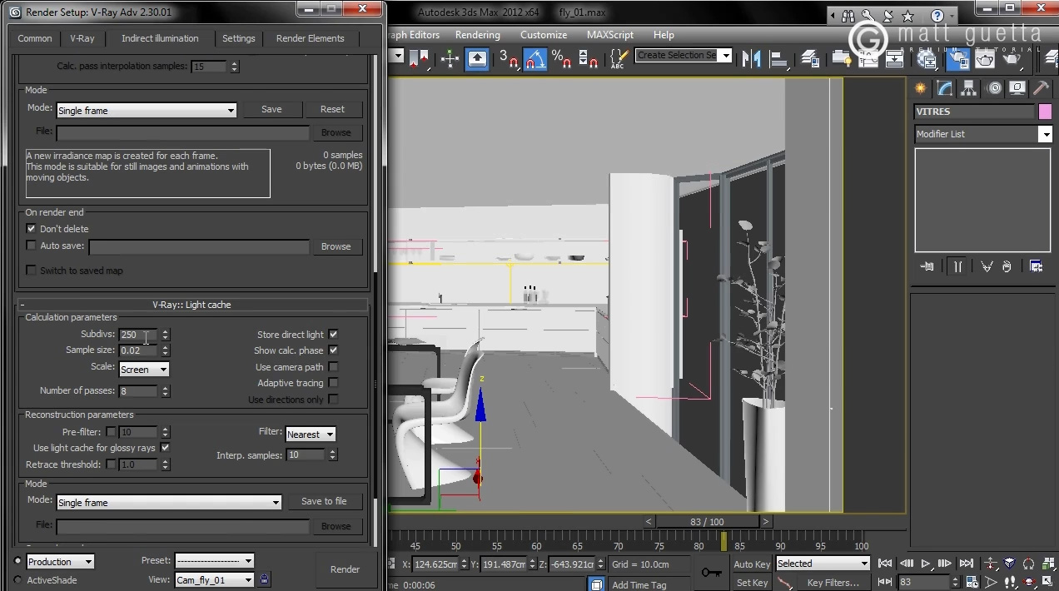This screenshot has width=1059, height=591.
Task: Open the View Cam_fly_01 dropdown
Action: click(x=214, y=580)
